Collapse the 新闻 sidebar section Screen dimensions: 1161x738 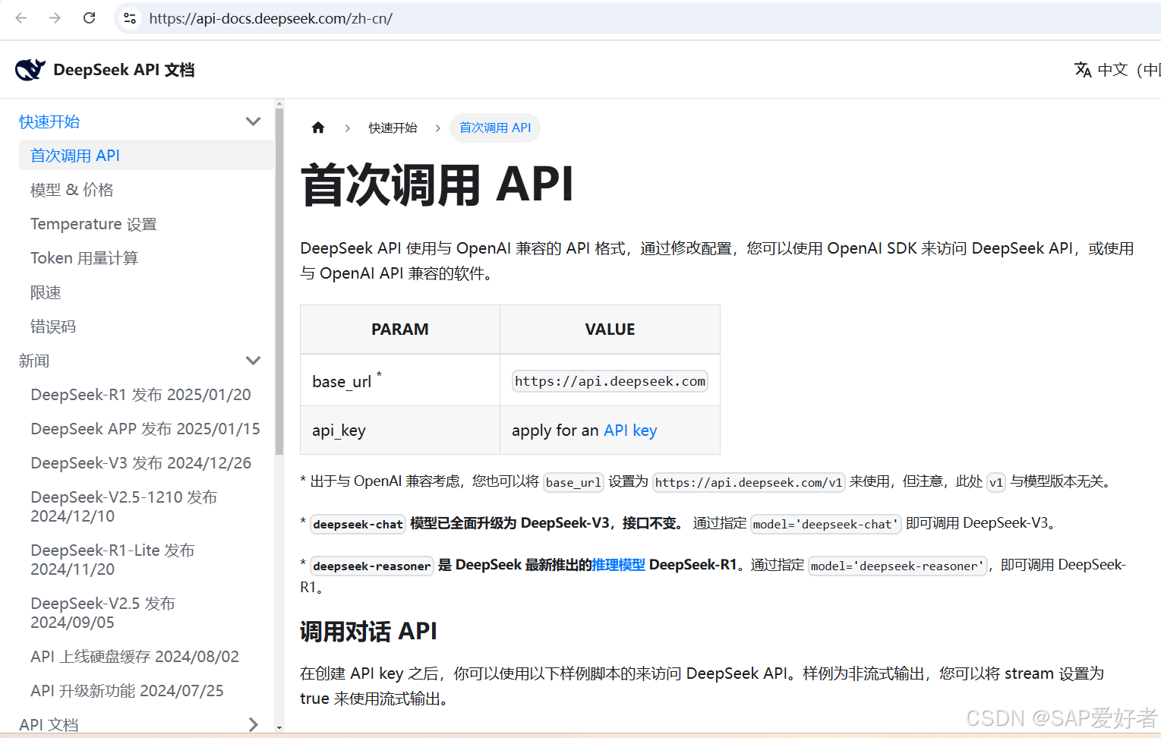point(253,360)
